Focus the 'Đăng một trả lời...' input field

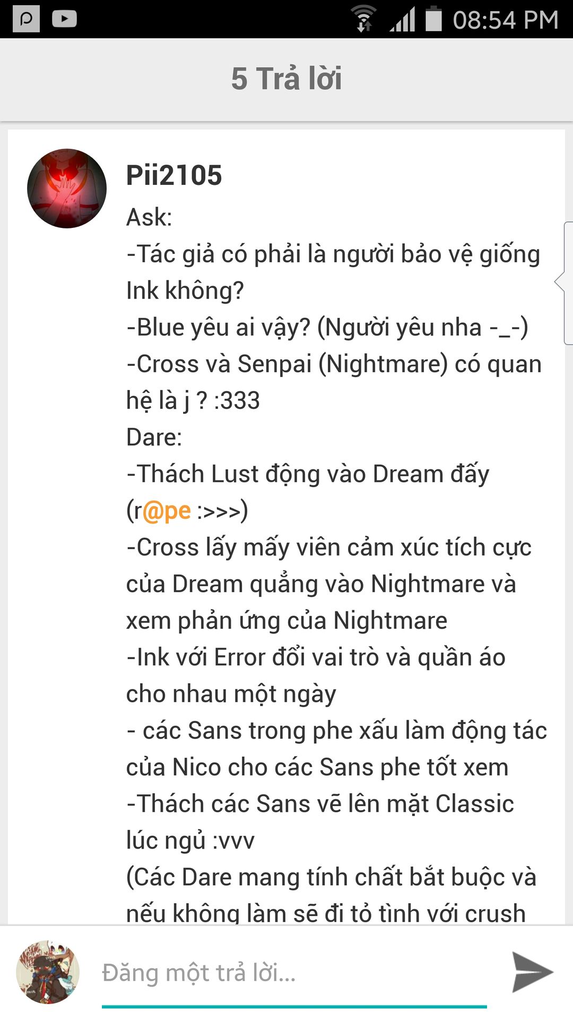[x=294, y=973]
